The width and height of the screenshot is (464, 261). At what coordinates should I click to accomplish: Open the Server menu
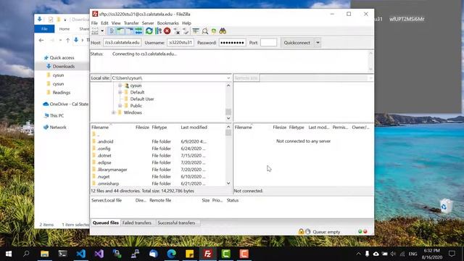pyautogui.click(x=148, y=23)
